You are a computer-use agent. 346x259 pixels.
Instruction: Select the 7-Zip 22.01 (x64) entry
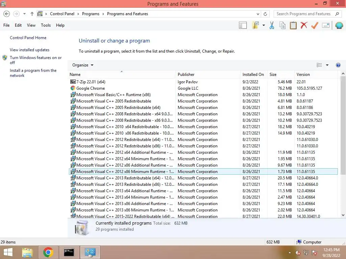(x=203, y=82)
